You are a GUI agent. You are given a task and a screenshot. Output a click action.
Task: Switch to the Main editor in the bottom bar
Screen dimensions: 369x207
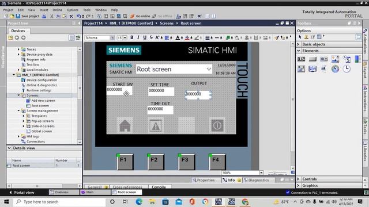pyautogui.click(x=95, y=192)
